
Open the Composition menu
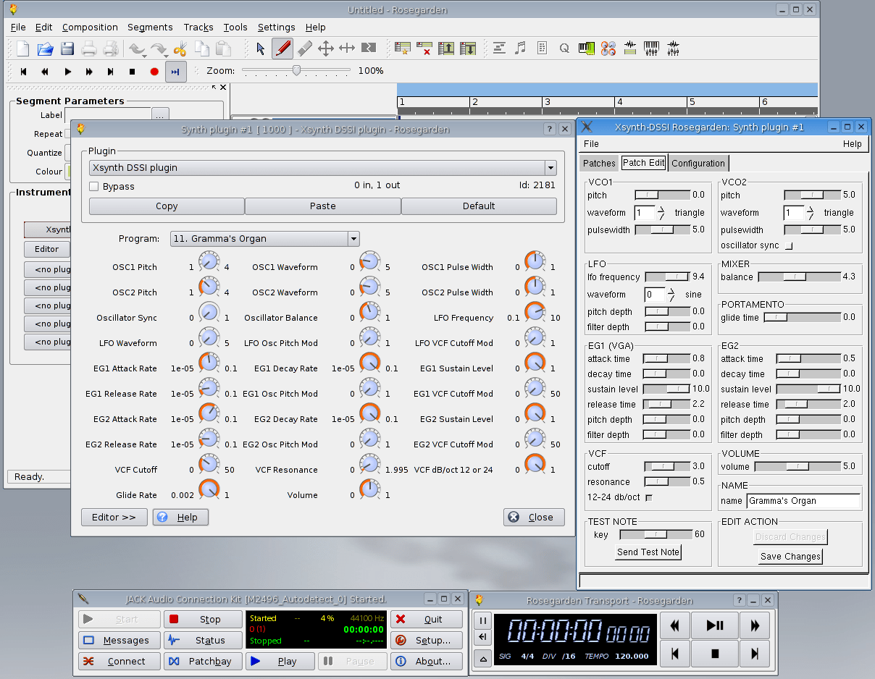pos(90,28)
